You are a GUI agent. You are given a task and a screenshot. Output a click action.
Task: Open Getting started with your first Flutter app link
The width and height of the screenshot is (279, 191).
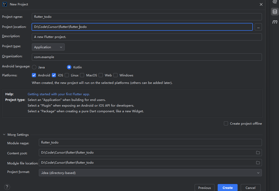[x=59, y=94]
